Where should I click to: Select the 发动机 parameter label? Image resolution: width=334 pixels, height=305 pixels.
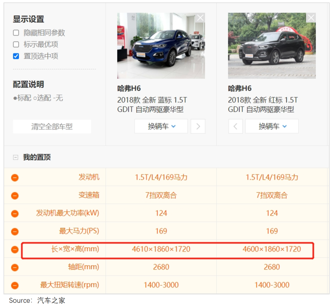point(89,177)
